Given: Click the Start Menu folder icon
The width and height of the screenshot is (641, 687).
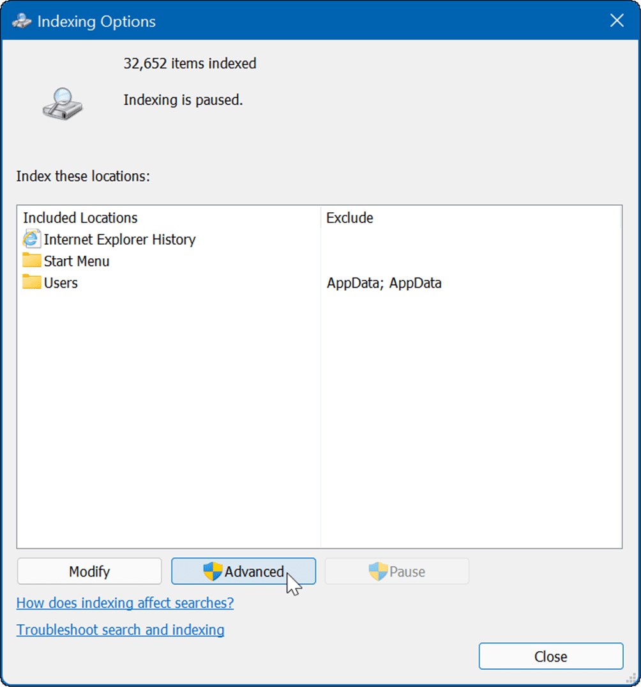Looking at the screenshot, I should pos(33,261).
